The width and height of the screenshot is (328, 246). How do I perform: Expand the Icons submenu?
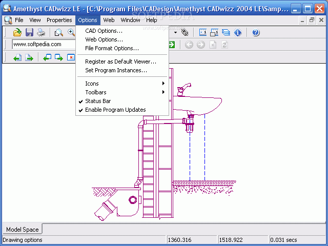point(122,84)
